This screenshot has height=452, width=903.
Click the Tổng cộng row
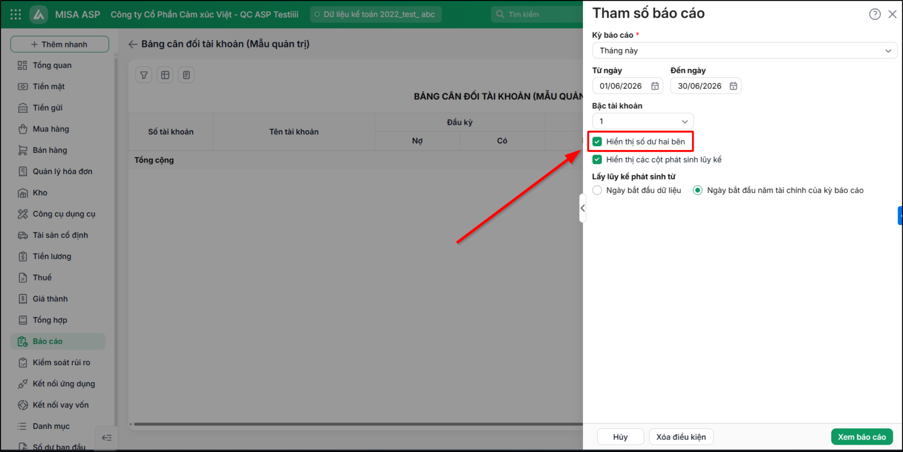[356, 160]
